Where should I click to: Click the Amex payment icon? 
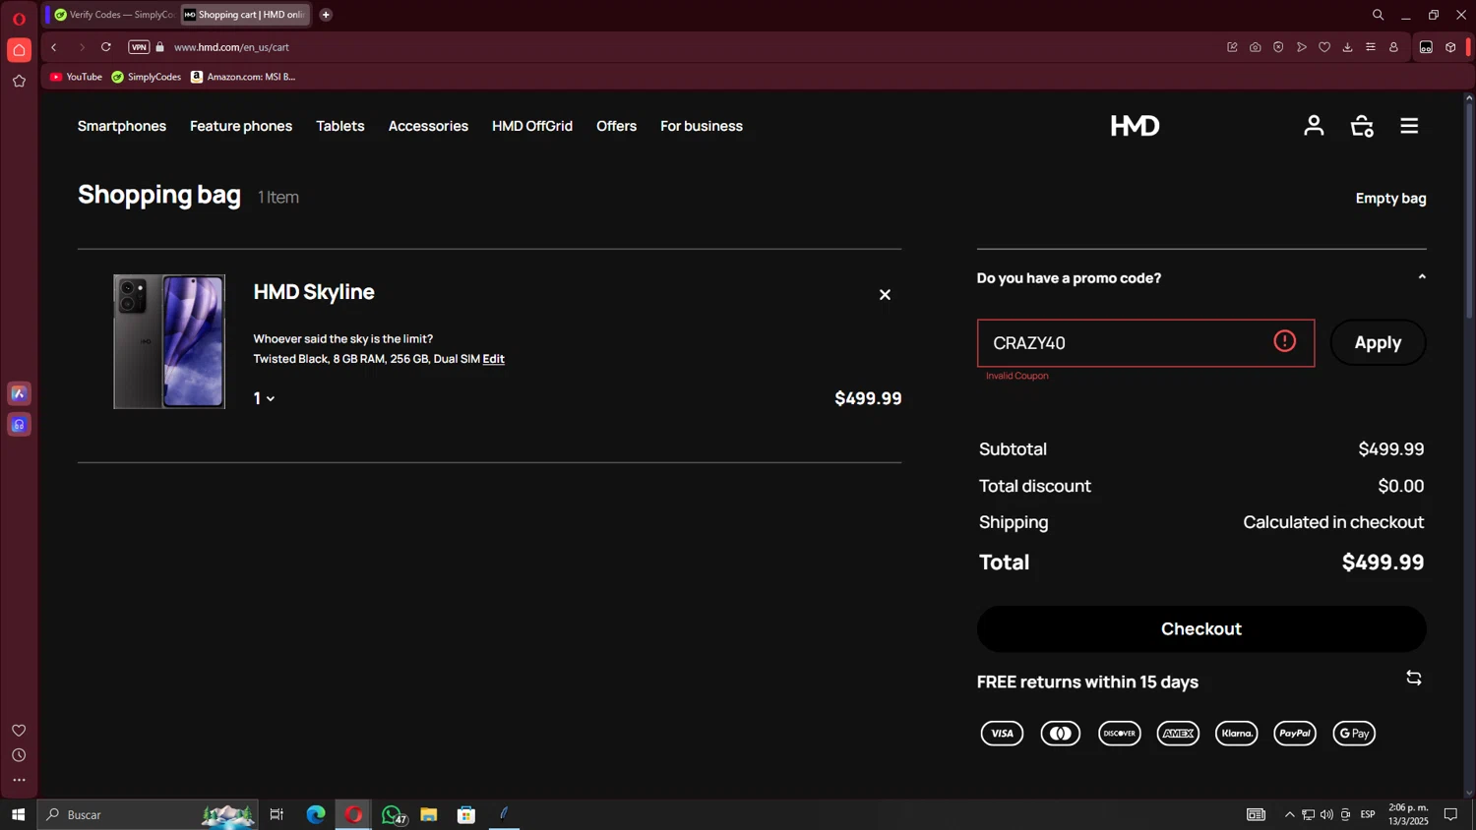tap(1178, 733)
